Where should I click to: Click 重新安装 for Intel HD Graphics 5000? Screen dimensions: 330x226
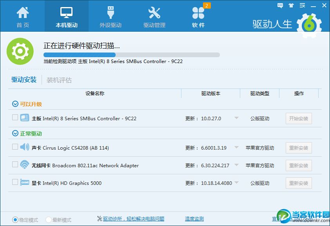(x=299, y=183)
